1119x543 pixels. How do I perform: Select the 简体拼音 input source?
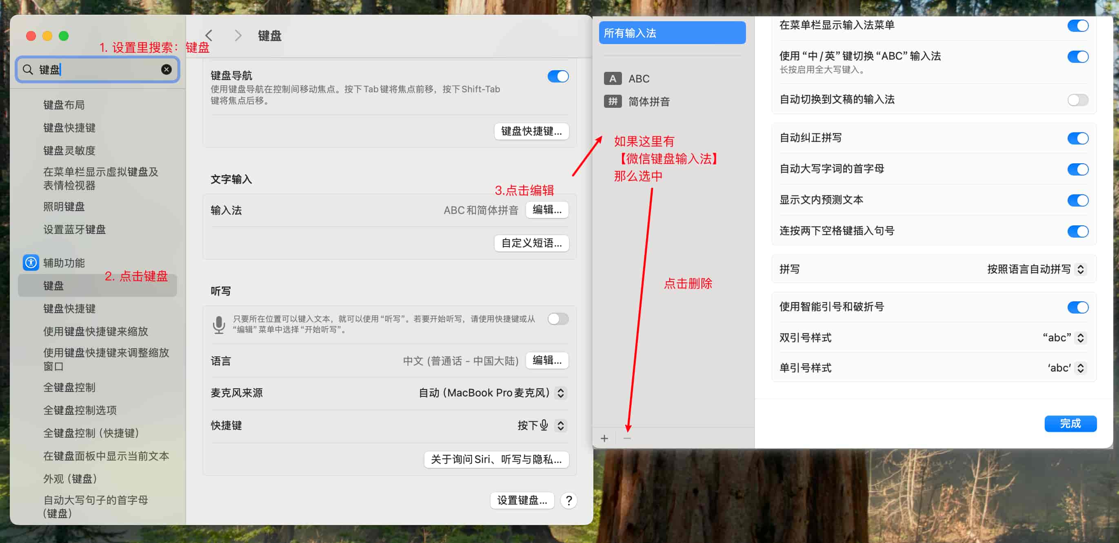click(648, 102)
